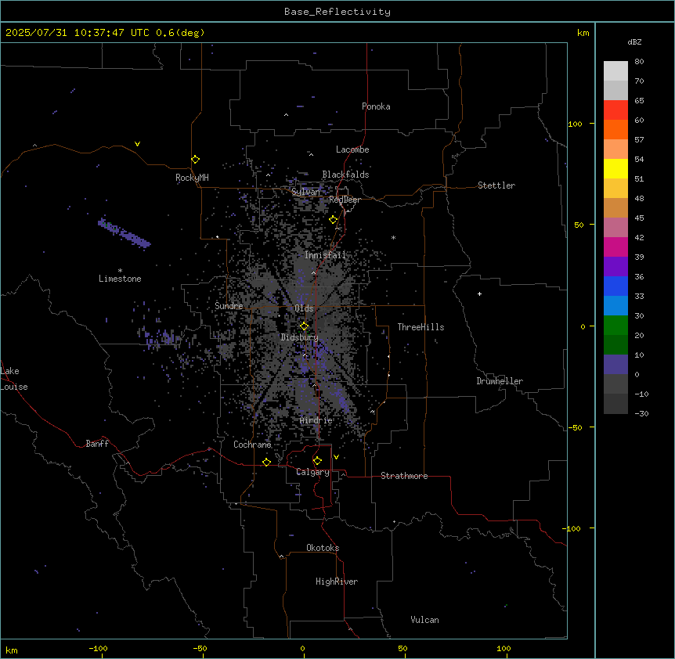Click the -50 tick on the bottom axis
This screenshot has height=659, width=675.
200,648
